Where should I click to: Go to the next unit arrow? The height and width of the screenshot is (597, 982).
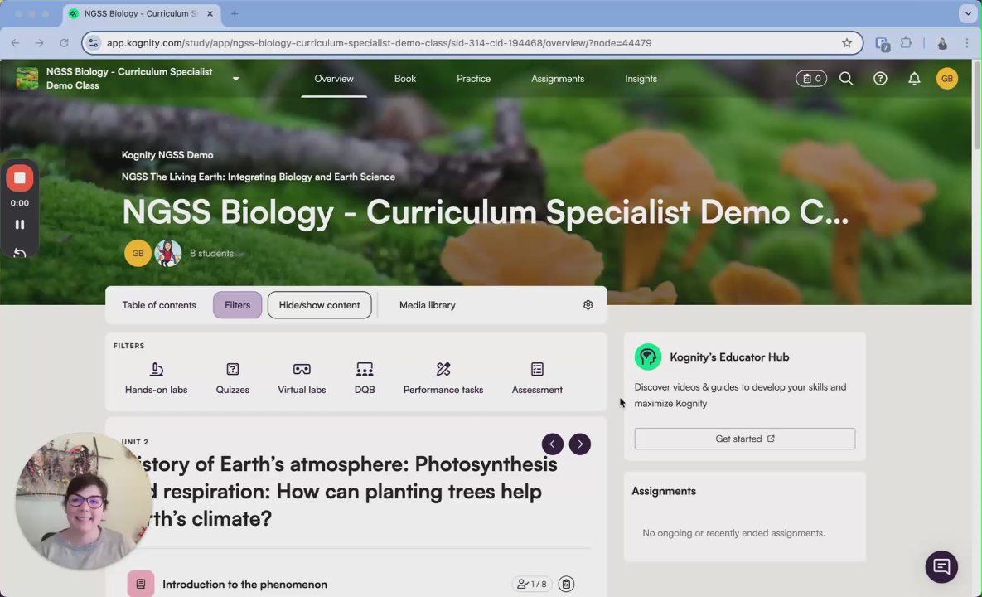pyautogui.click(x=579, y=444)
